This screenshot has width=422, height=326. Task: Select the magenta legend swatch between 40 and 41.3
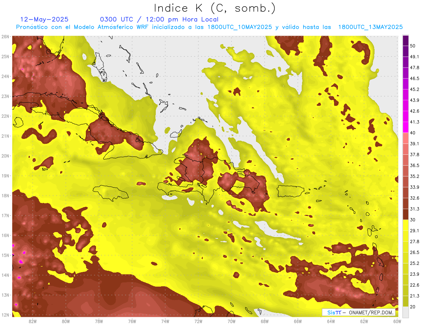pyautogui.click(x=405, y=127)
